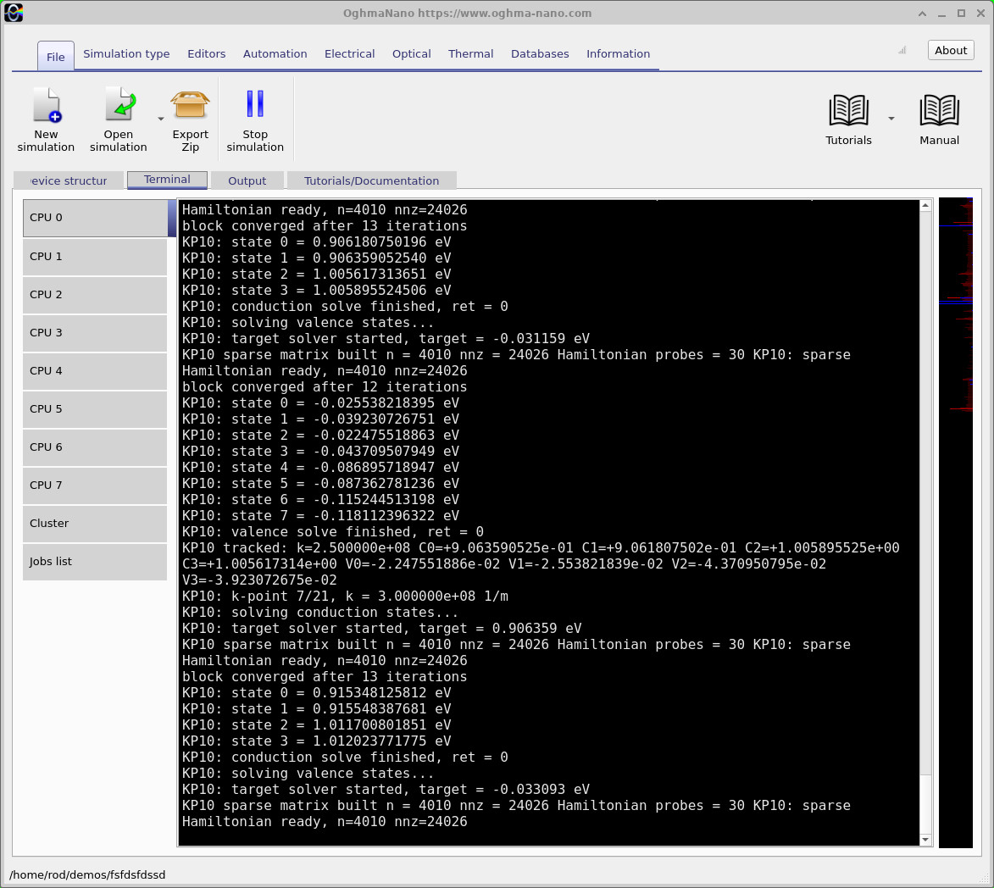Click the terminal minimap overview strip

tap(955, 522)
